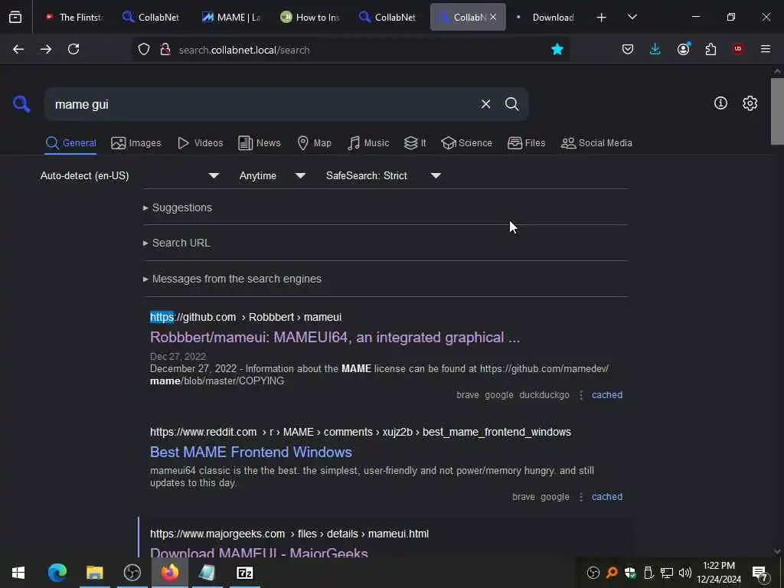Select the Images search category
This screenshot has width=784, height=588.
coord(136,143)
